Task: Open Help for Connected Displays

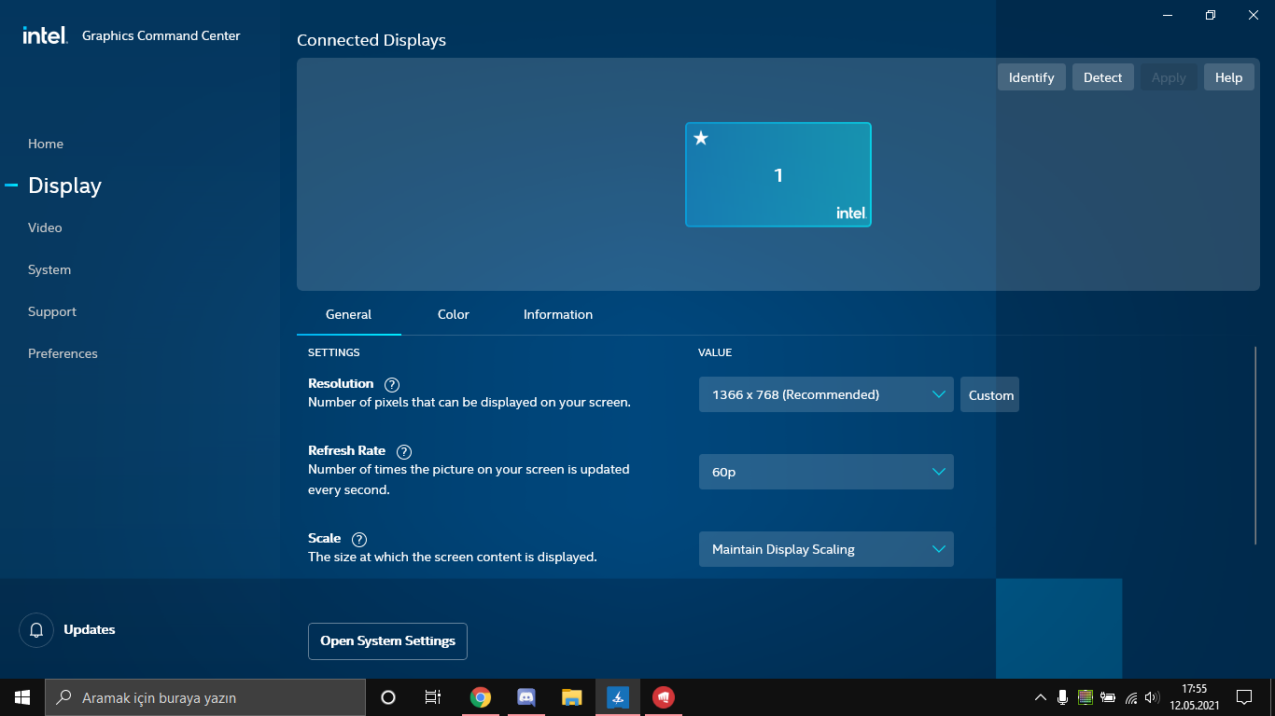Action: pos(1228,77)
